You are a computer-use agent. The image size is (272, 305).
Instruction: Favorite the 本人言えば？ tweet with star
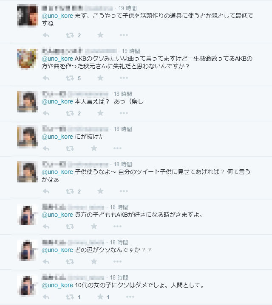tap(100, 113)
